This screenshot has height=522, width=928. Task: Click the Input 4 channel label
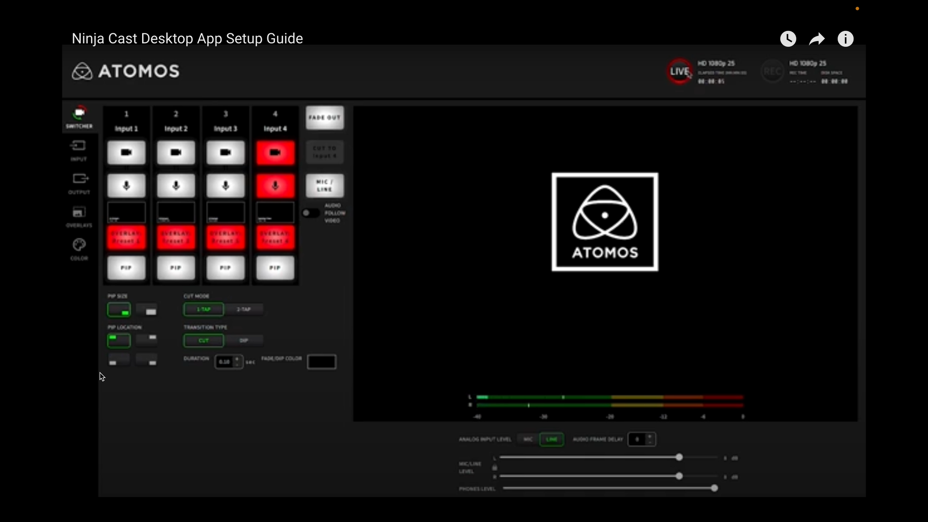click(275, 129)
